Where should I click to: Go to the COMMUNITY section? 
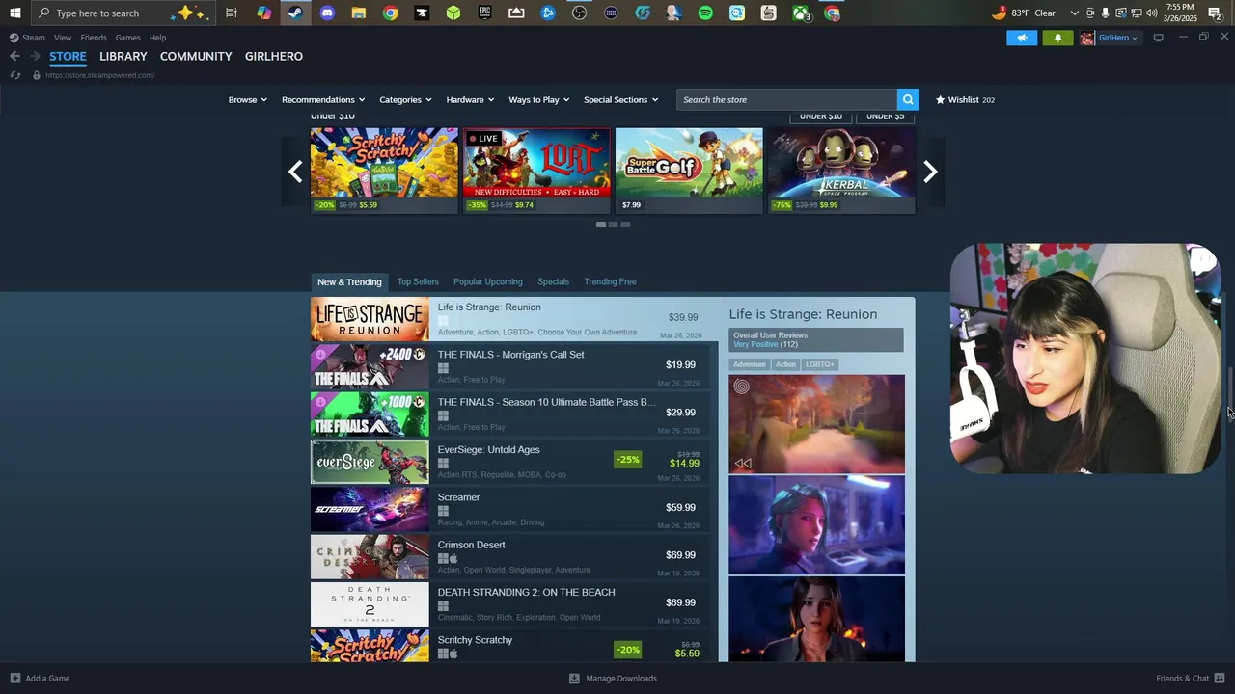coord(196,56)
